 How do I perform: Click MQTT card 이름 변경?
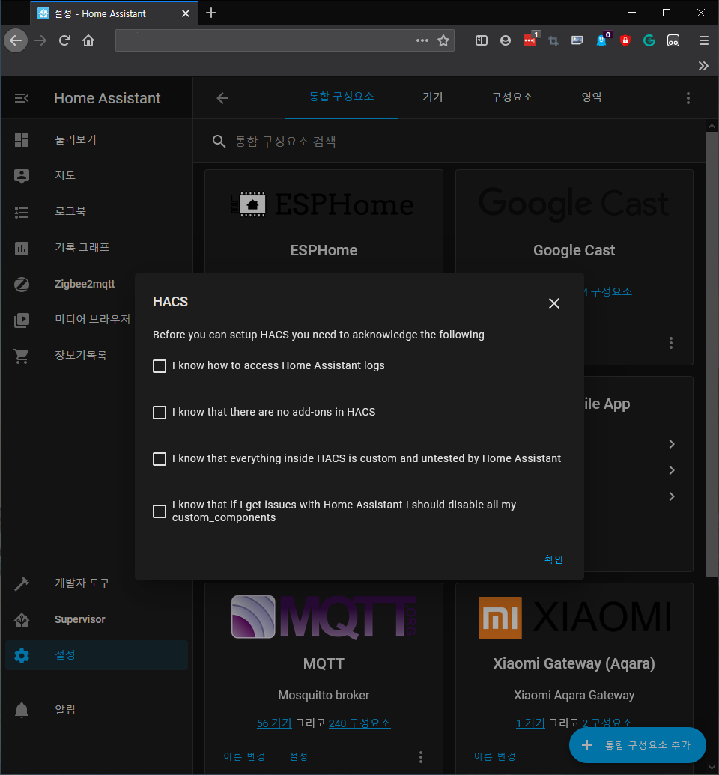tap(244, 756)
